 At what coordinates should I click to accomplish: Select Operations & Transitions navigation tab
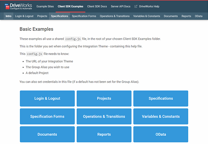coord(114,16)
